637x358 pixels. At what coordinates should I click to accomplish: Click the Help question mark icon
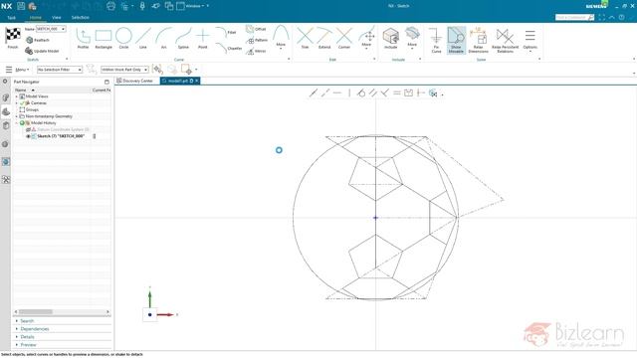(621, 18)
